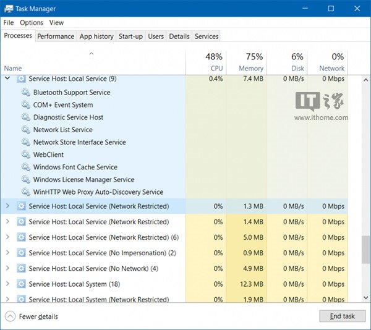Switch to the Performance tab
This screenshot has width=371, height=330.
click(56, 36)
